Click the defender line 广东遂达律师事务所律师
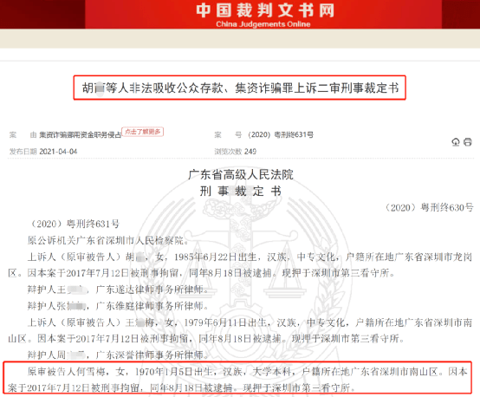Viewport: 480px width, 397px height. click(119, 290)
